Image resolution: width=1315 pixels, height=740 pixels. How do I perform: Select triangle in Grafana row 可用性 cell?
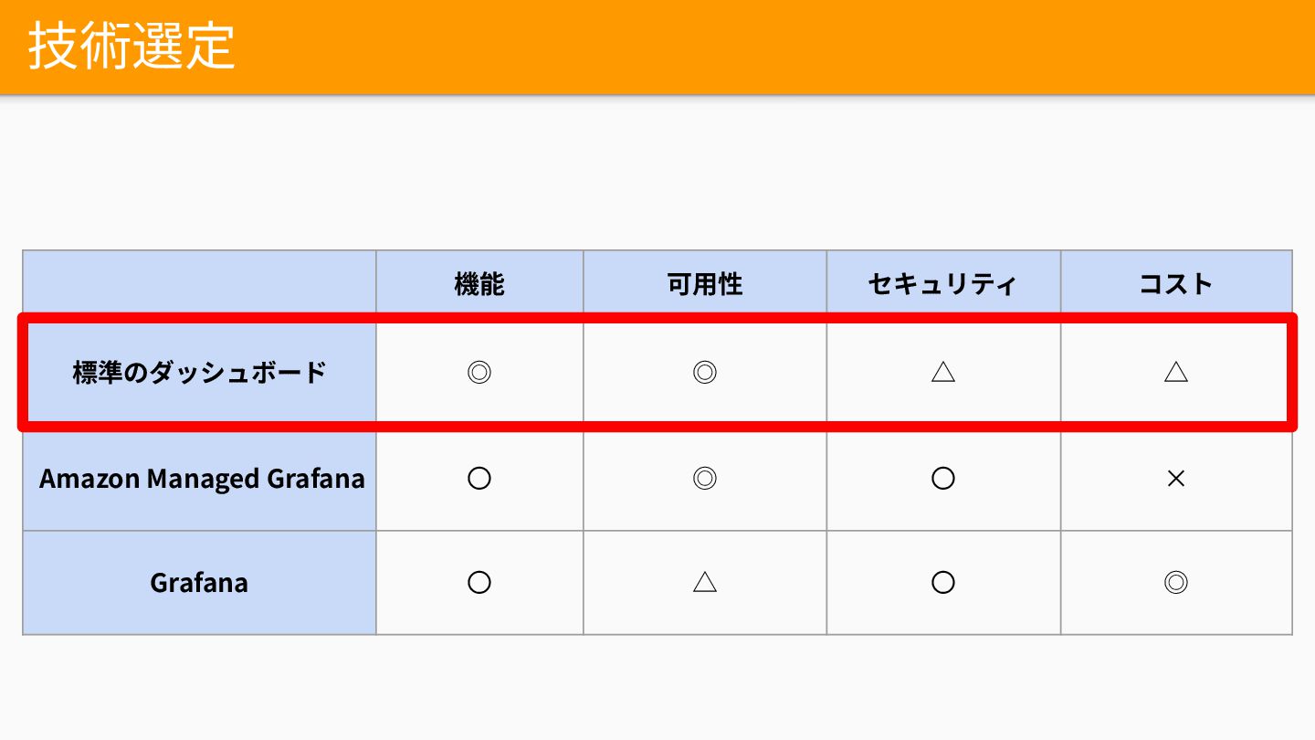[705, 583]
